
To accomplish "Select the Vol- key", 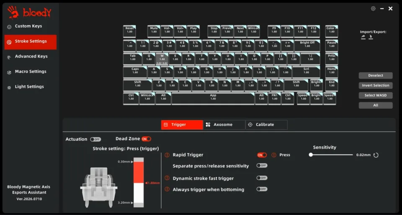I will coord(167,31).
